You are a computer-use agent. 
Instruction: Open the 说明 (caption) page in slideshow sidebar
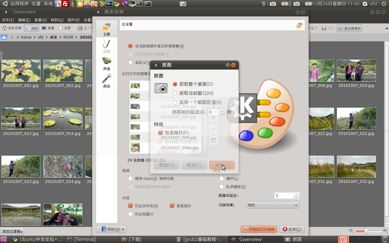[106, 46]
